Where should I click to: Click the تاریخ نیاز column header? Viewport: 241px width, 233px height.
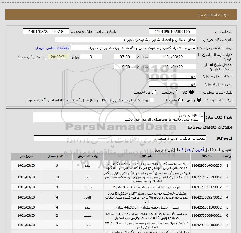26,156
